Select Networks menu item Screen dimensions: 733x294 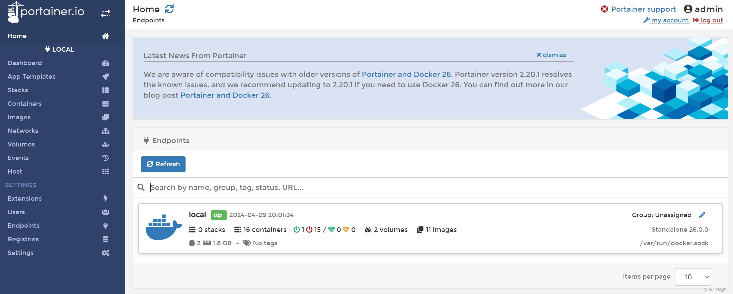pyautogui.click(x=23, y=131)
